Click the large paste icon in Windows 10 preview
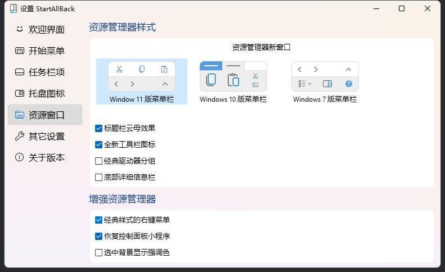 click(x=233, y=80)
